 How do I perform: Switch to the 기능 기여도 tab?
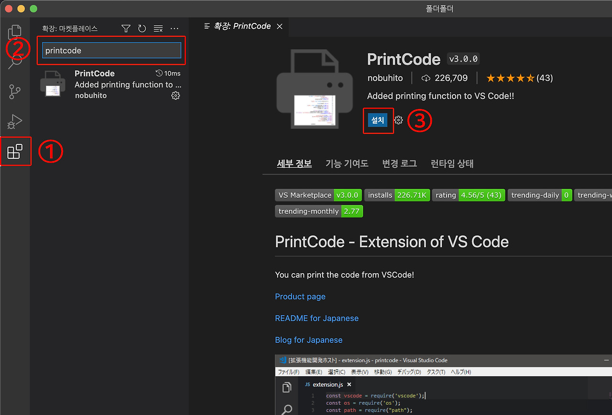tap(347, 164)
